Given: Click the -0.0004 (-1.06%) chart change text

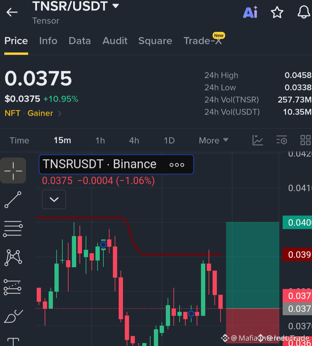Looking at the screenshot, I should click(116, 181).
